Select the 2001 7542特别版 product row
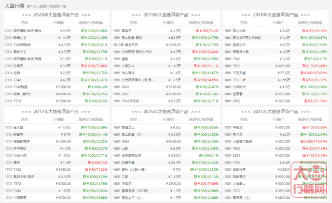 (57, 45)
